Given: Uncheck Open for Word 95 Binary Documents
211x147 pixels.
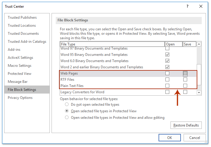Looking at the screenshot, I should pyautogui.click(x=167, y=55).
